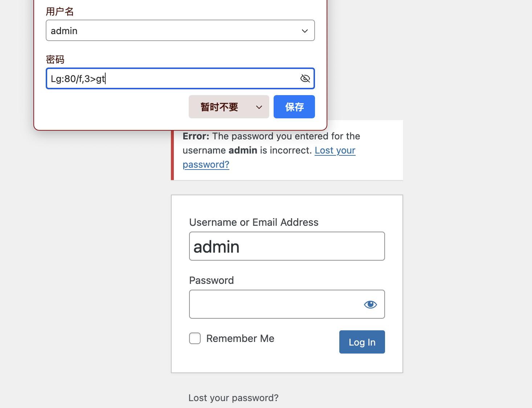Choose the 暂时不要 button
The image size is (532, 408).
219,107
